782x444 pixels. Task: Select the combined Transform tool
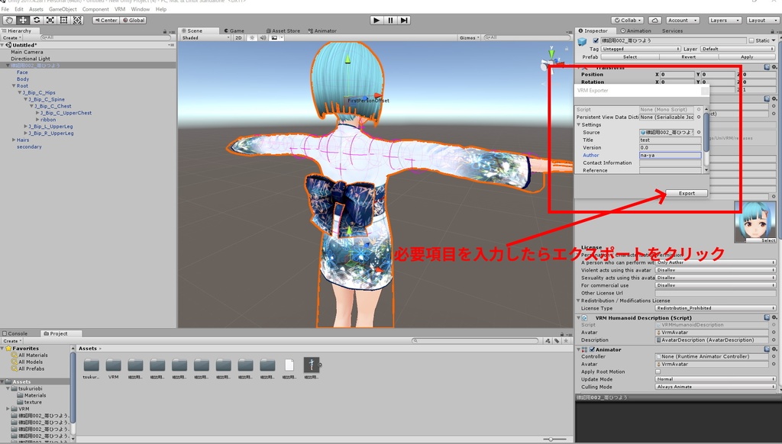tap(78, 20)
